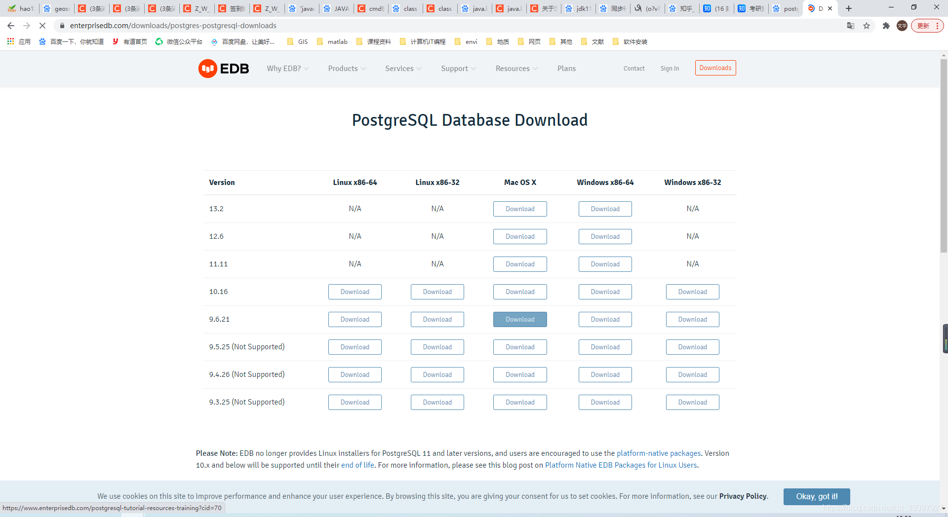Expand the Resources menu
The height and width of the screenshot is (517, 948).
click(x=517, y=69)
